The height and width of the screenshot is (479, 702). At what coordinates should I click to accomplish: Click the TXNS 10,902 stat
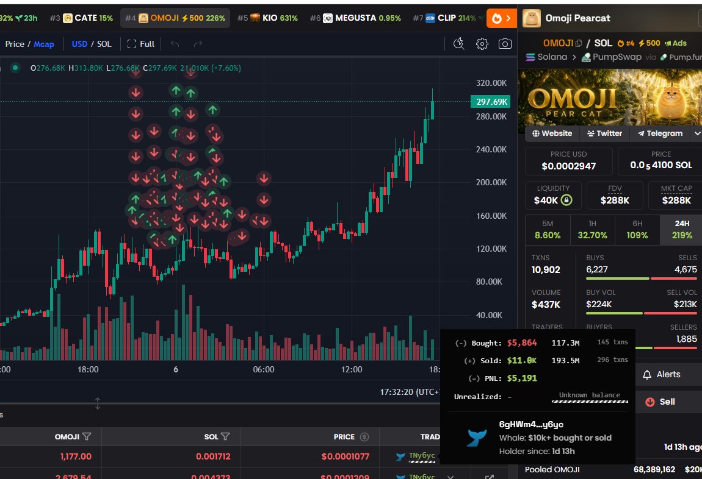546,264
